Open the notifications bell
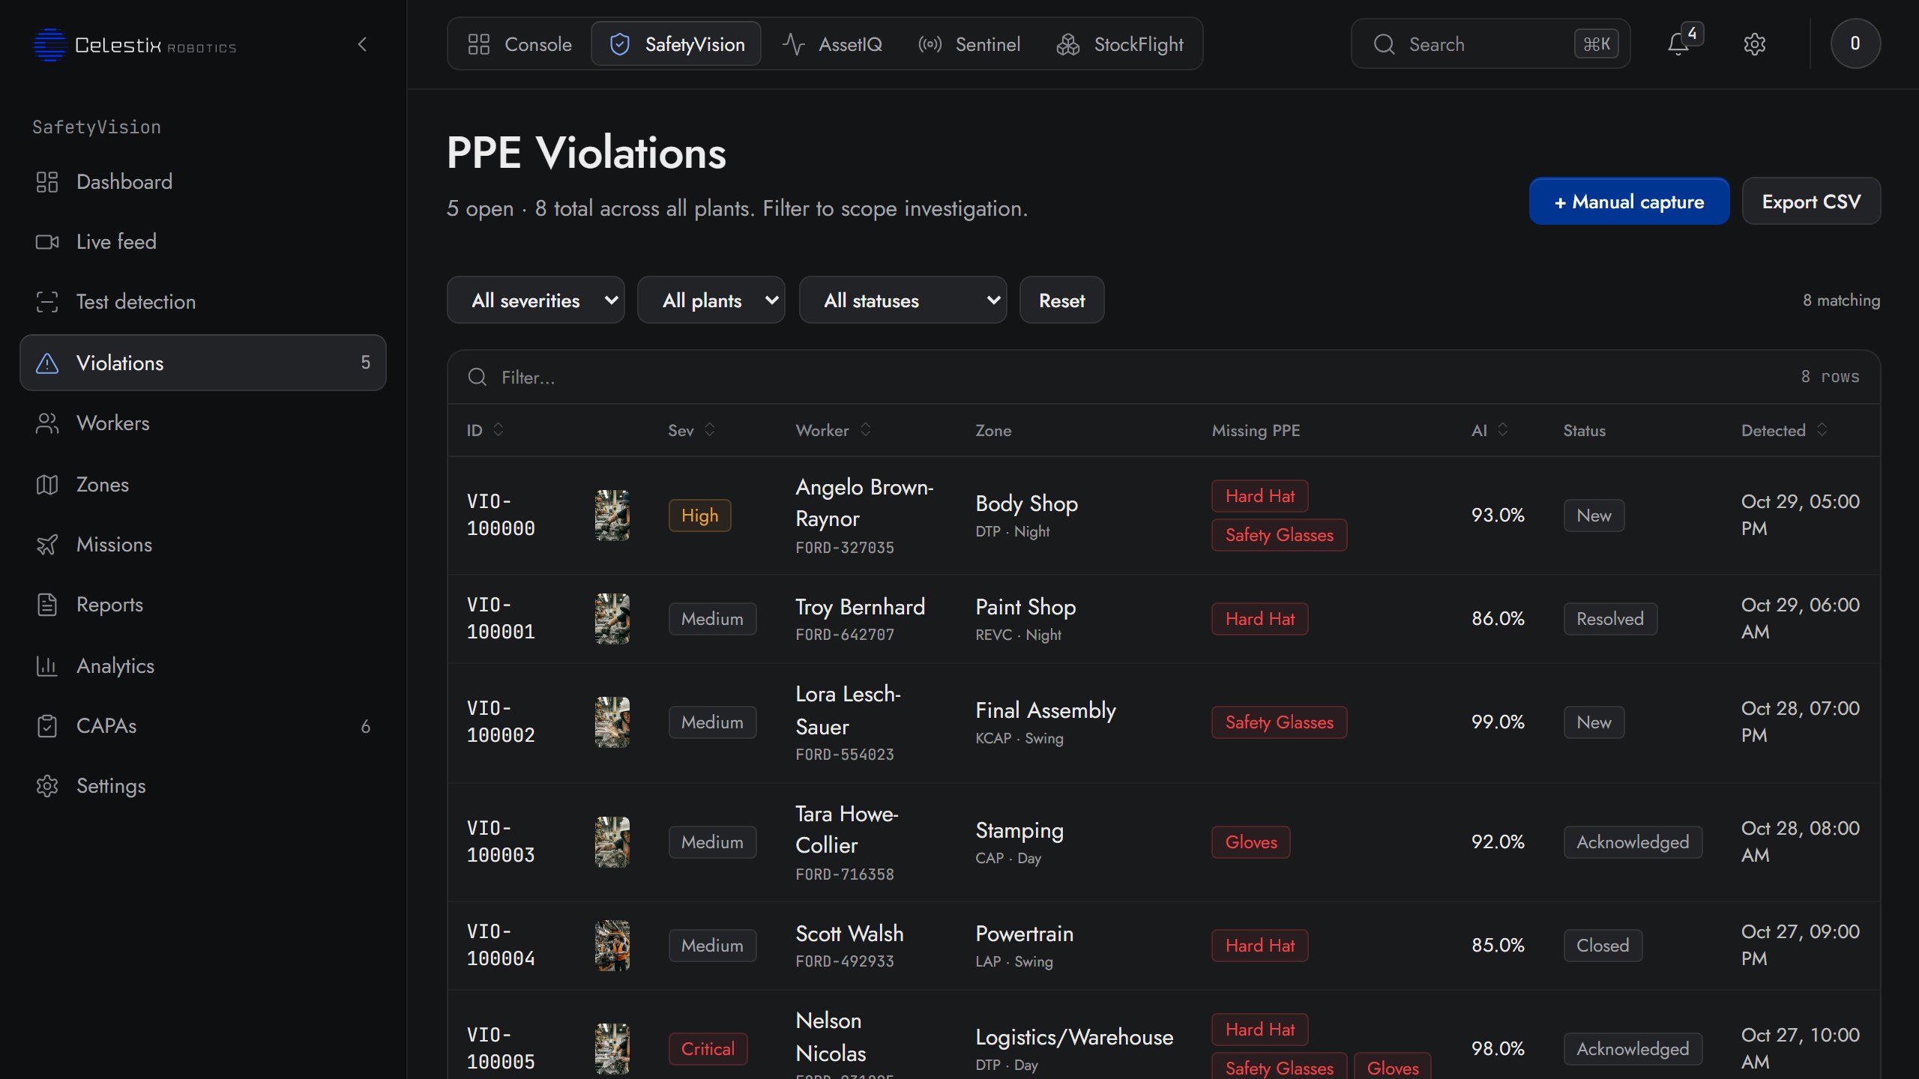Image resolution: width=1919 pixels, height=1079 pixels. click(x=1678, y=44)
